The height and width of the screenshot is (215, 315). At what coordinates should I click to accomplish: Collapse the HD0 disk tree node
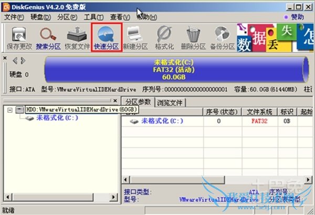point(10,110)
